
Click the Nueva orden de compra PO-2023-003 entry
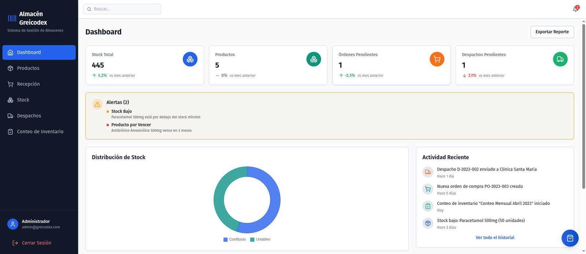click(480, 187)
